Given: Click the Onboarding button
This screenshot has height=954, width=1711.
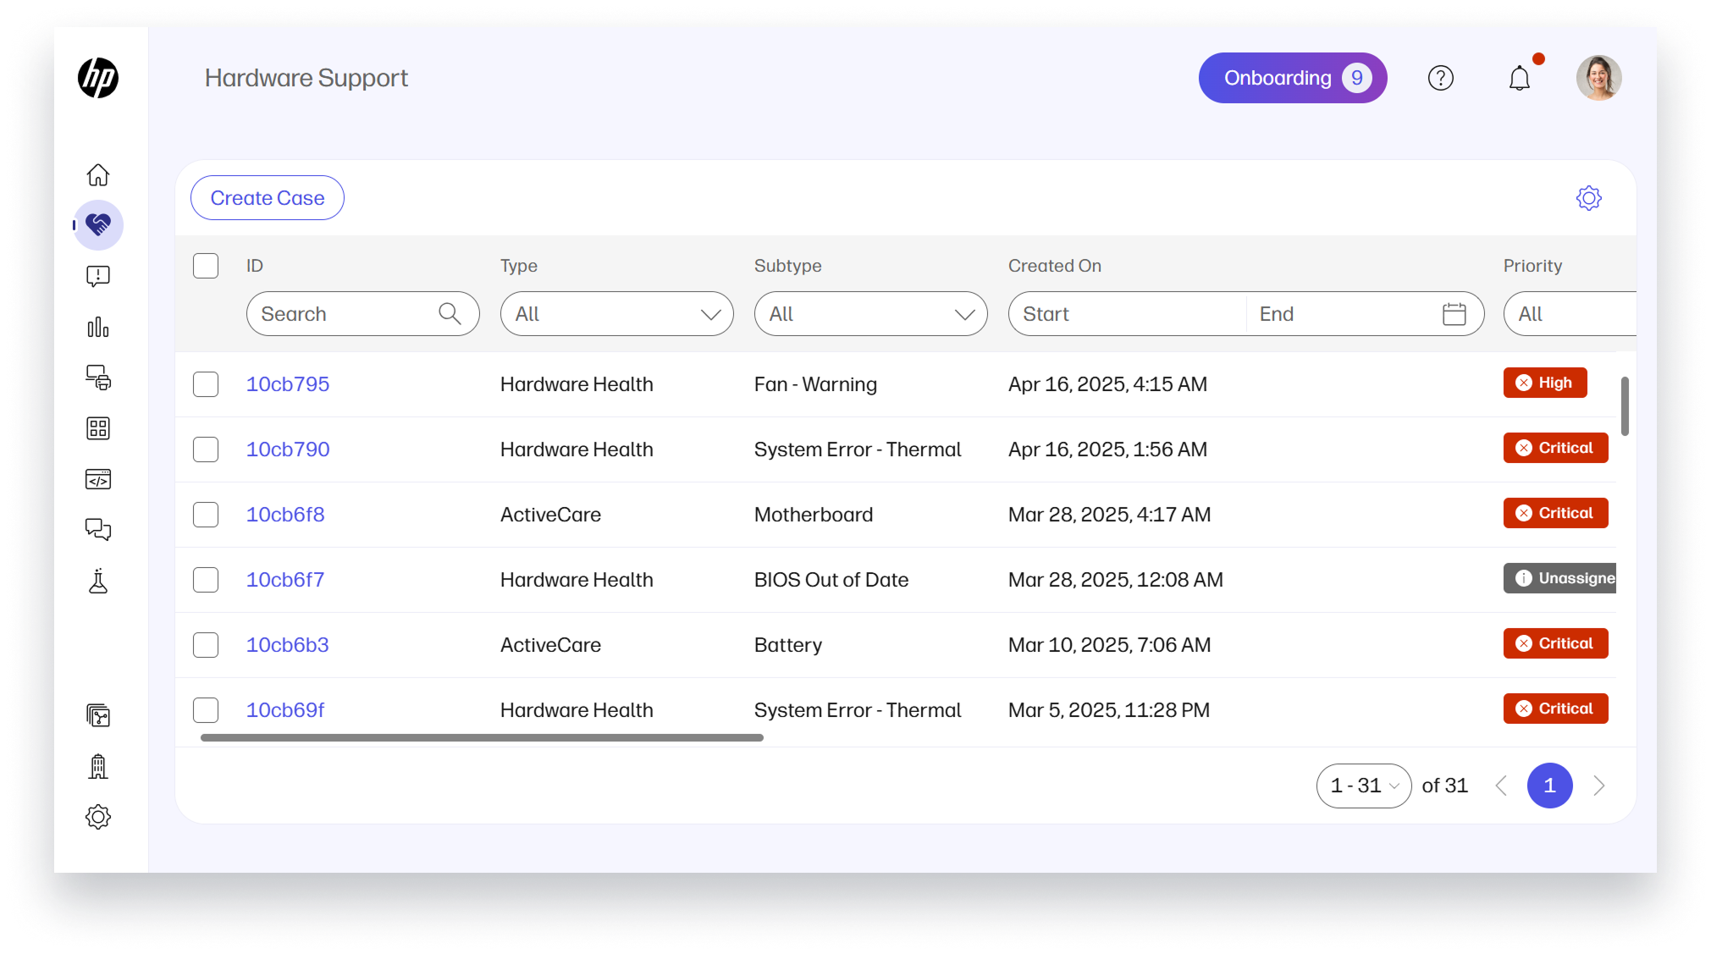Looking at the screenshot, I should tap(1292, 78).
